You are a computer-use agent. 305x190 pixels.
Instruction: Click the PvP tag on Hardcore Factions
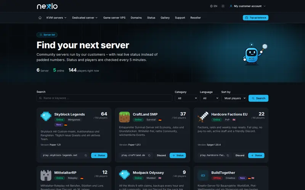point(227,120)
